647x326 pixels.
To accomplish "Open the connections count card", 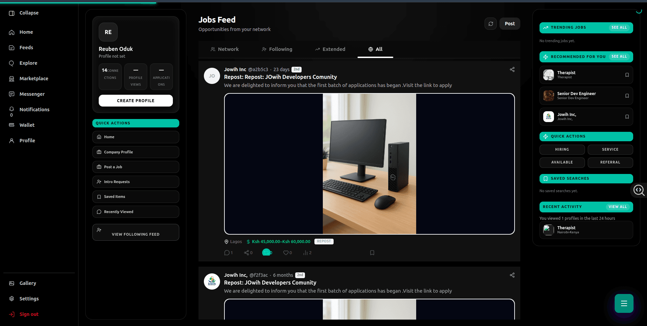I will pos(110,77).
